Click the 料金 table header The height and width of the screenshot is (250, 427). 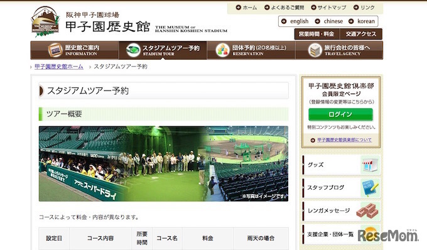pos(207,238)
